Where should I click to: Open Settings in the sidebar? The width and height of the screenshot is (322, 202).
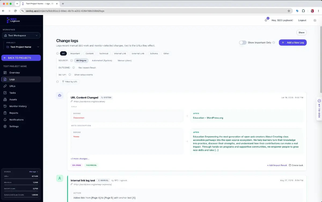click(21, 126)
